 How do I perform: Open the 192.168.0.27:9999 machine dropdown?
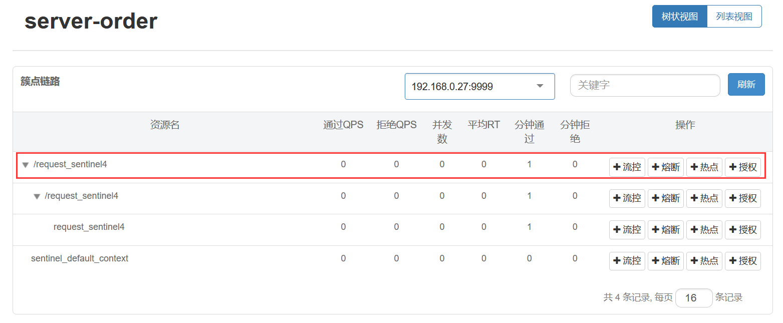point(479,87)
